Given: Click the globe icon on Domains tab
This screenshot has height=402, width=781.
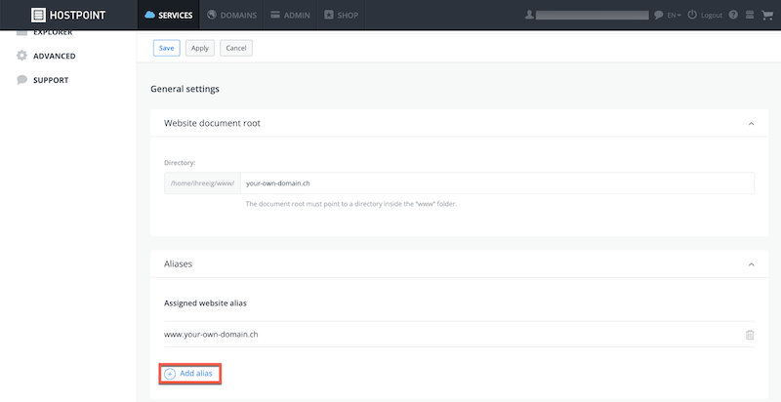Looking at the screenshot, I should pos(212,15).
